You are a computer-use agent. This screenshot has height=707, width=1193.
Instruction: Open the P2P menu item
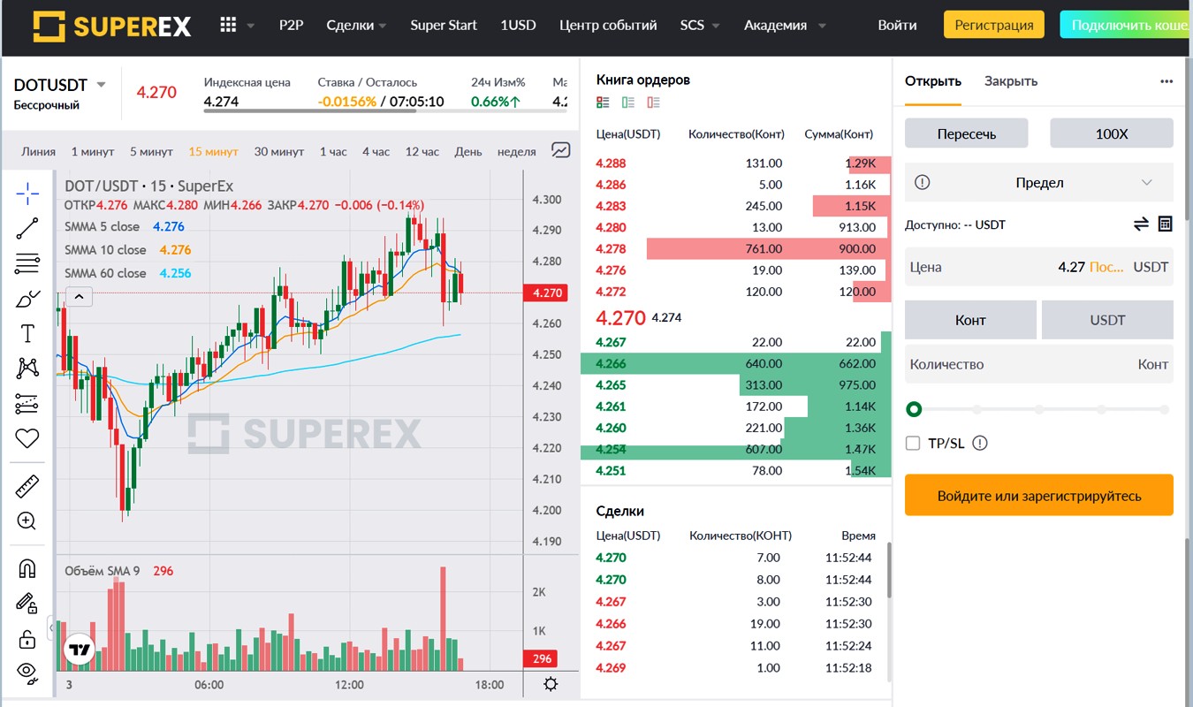tap(291, 26)
